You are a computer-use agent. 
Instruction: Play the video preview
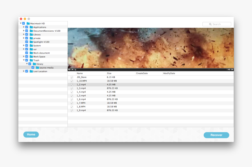click(x=73, y=70)
